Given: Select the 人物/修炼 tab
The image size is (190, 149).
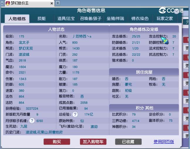Looking at the screenshot, I should pyautogui.click(x=17, y=19).
